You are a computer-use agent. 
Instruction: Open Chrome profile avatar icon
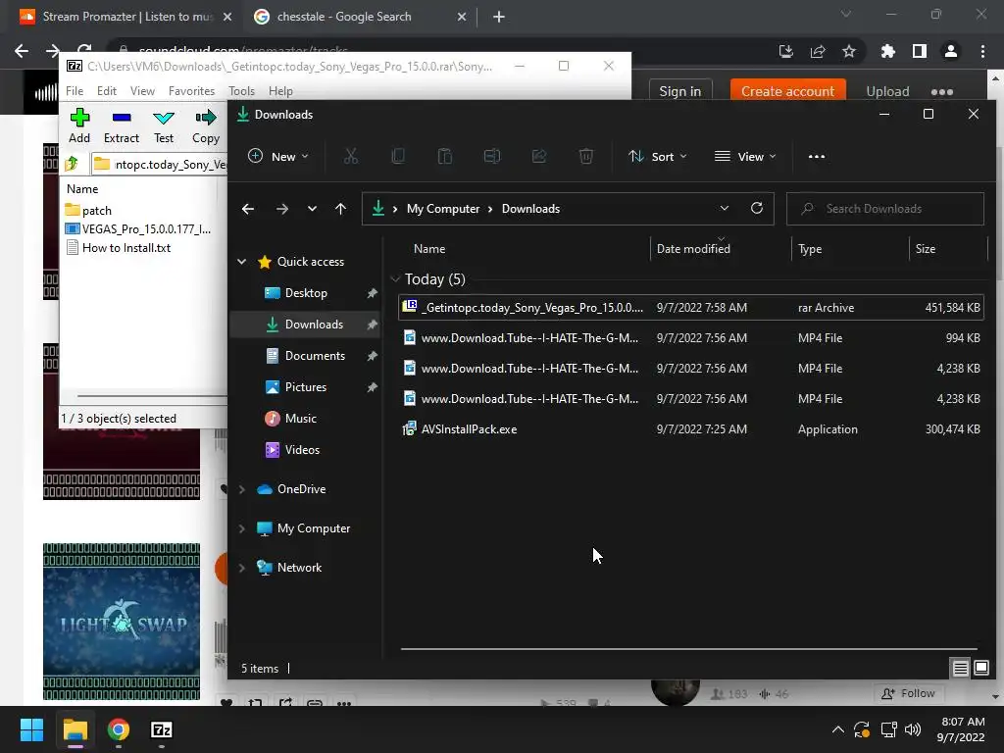point(951,51)
